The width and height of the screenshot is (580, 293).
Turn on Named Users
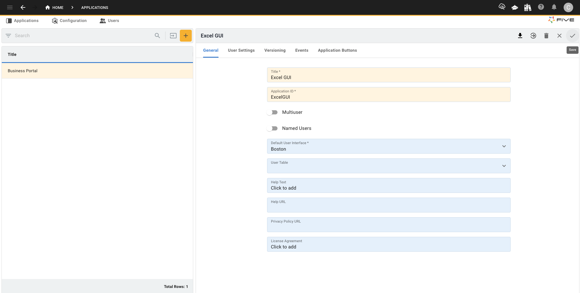tap(272, 128)
